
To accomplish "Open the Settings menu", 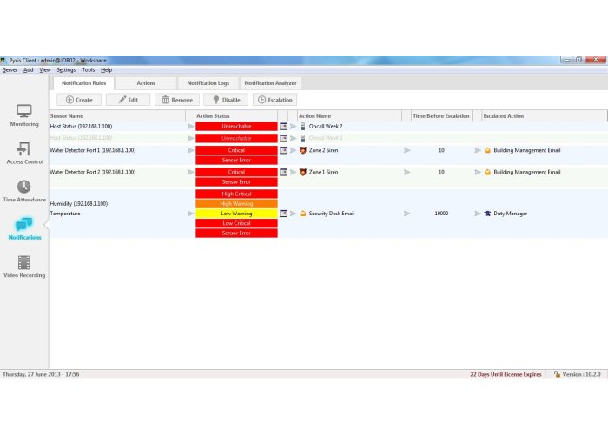I will (66, 70).
